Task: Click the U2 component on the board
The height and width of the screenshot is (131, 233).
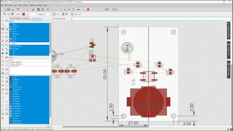Action: pyautogui.click(x=92, y=45)
